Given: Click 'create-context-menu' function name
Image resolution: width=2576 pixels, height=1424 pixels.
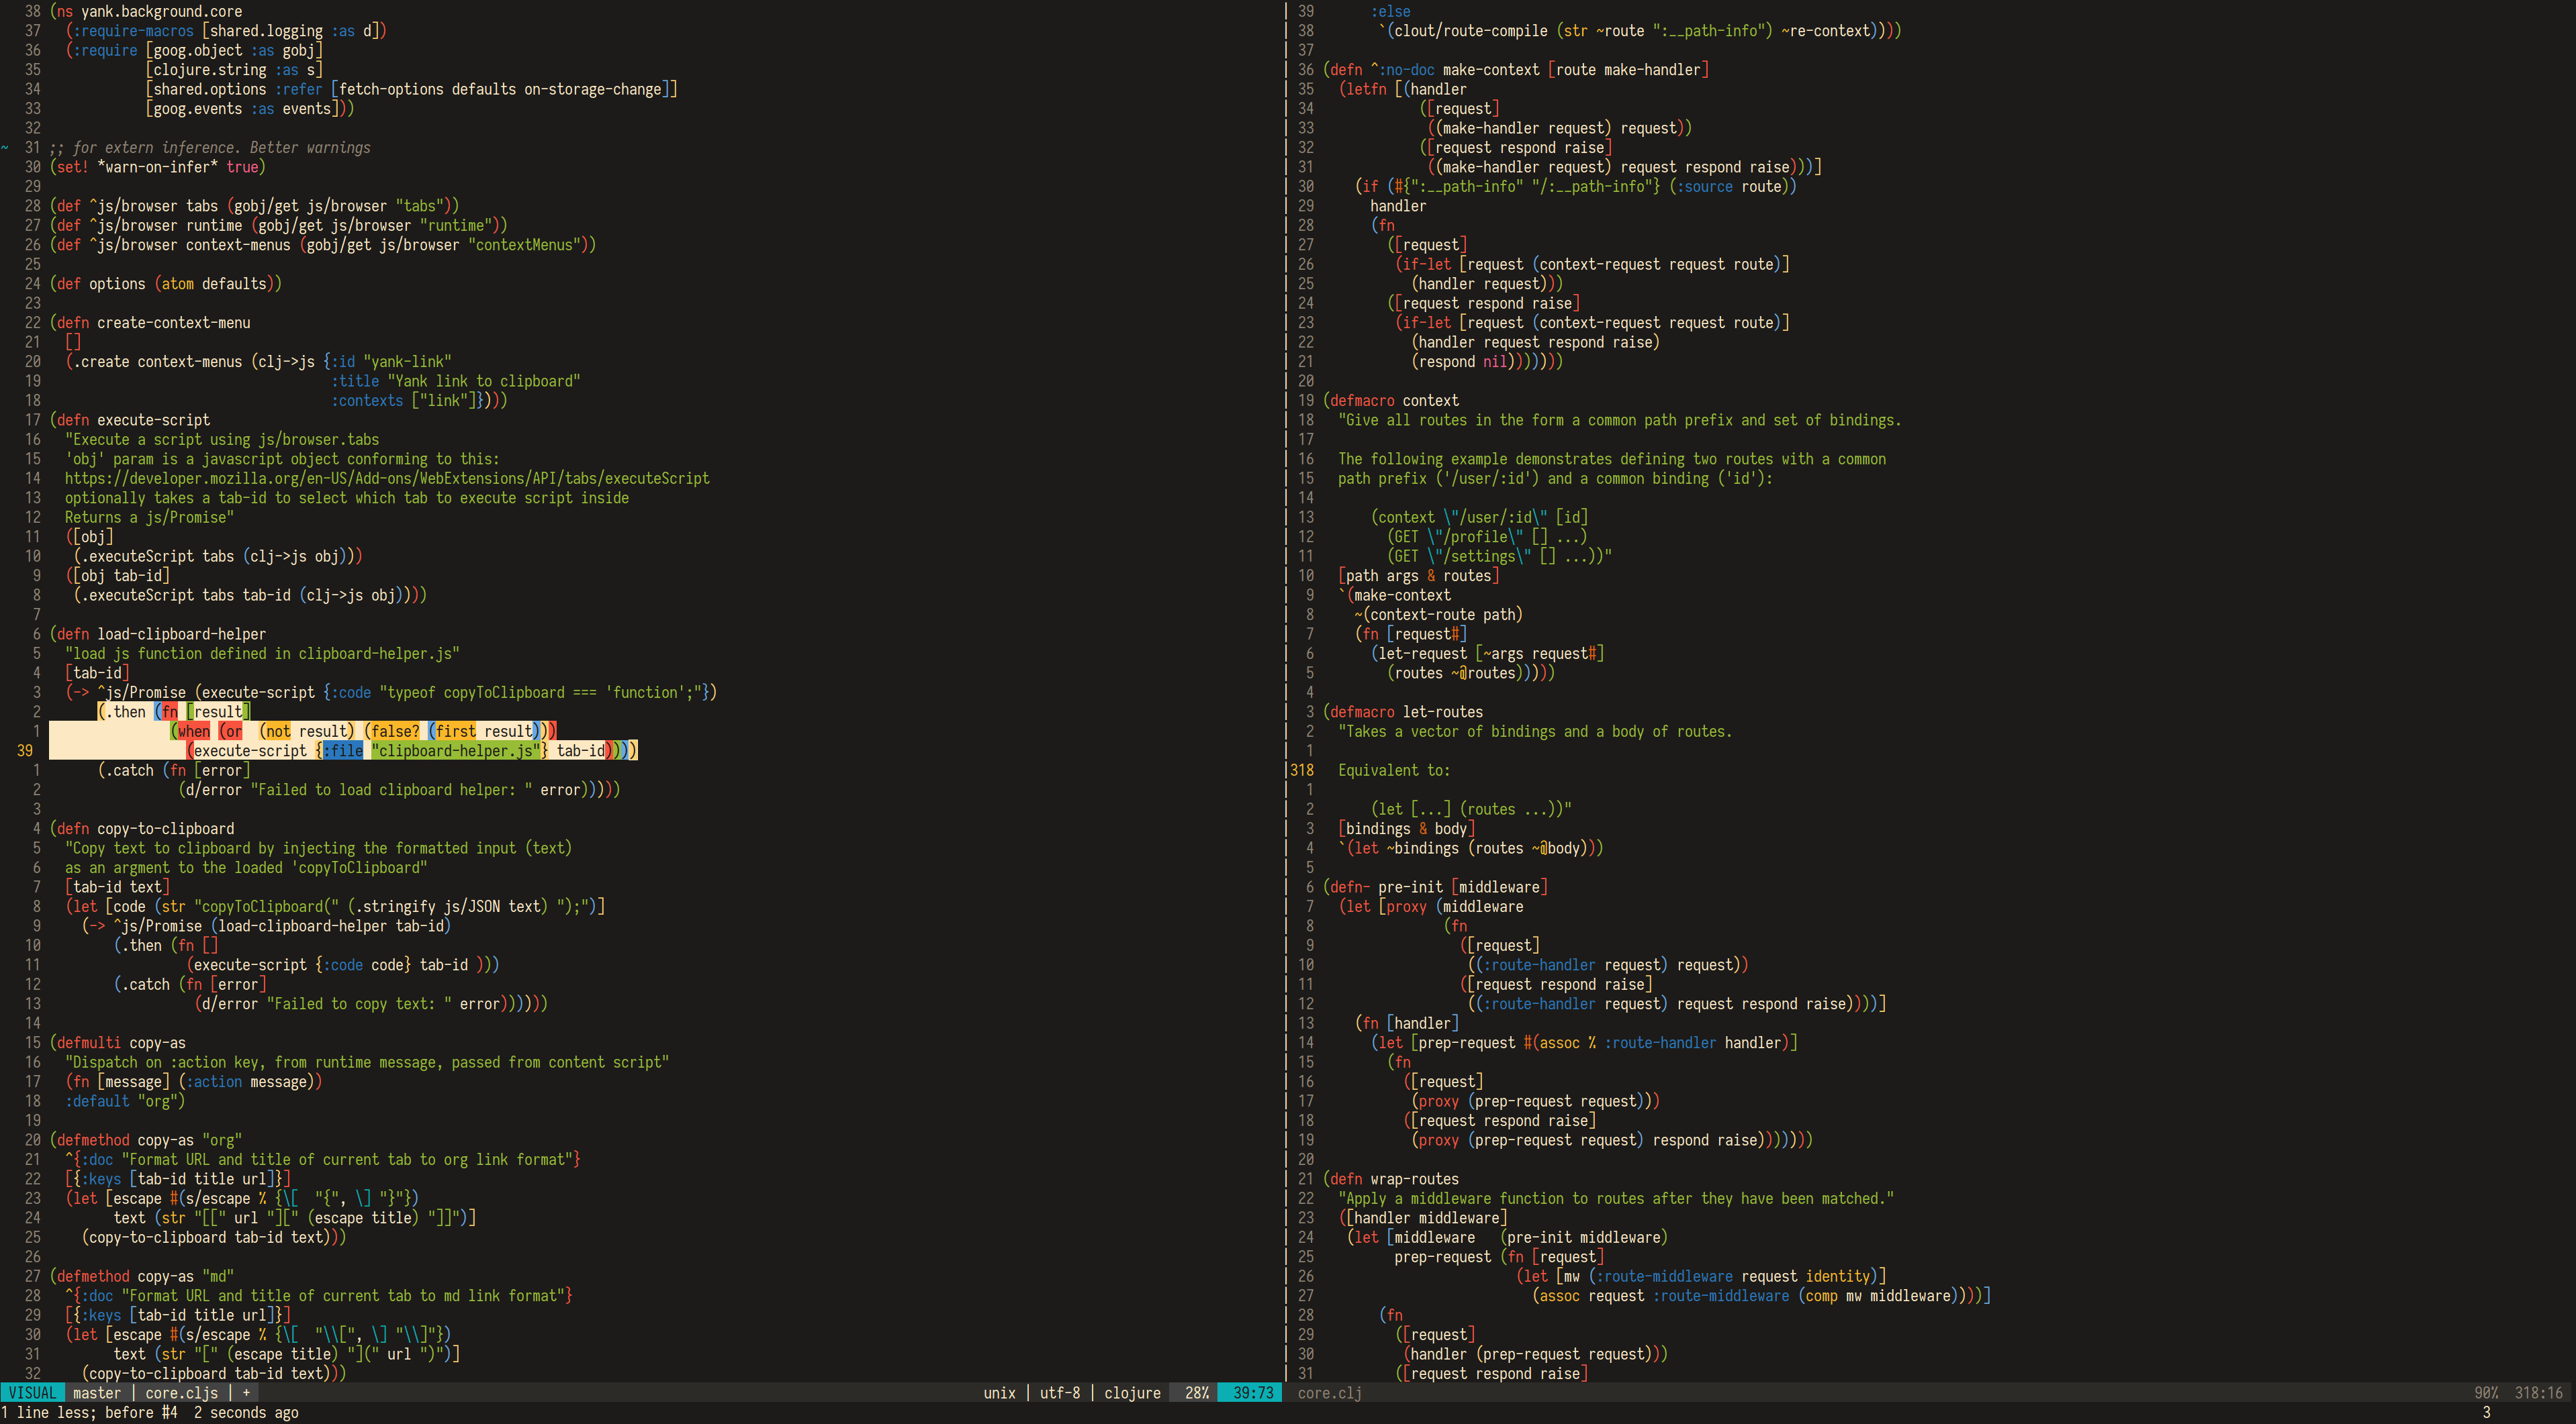Looking at the screenshot, I should point(173,323).
